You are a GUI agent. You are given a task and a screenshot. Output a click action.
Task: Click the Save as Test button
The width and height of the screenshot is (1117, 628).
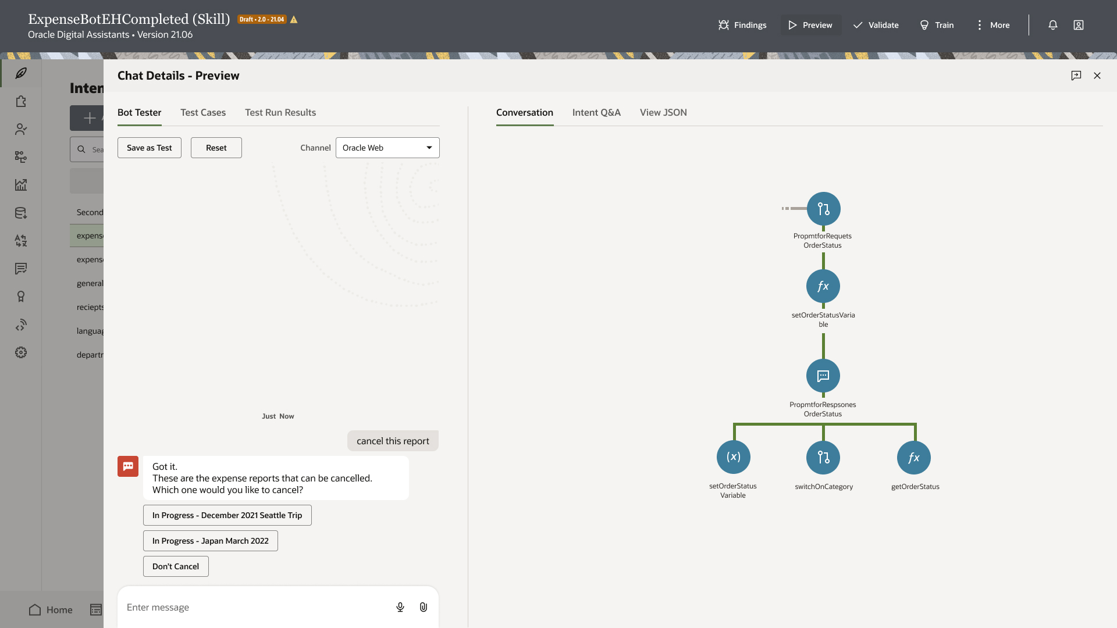point(150,148)
